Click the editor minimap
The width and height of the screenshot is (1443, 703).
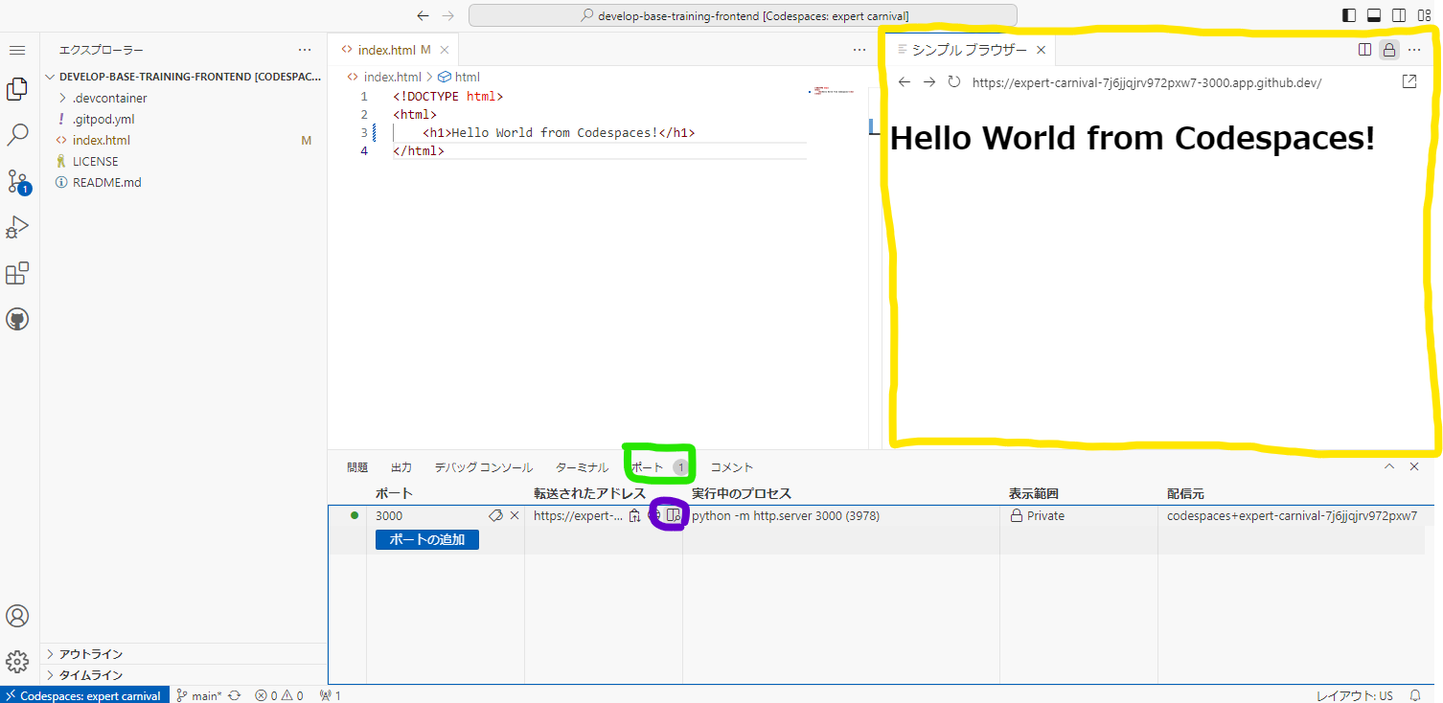(x=837, y=92)
